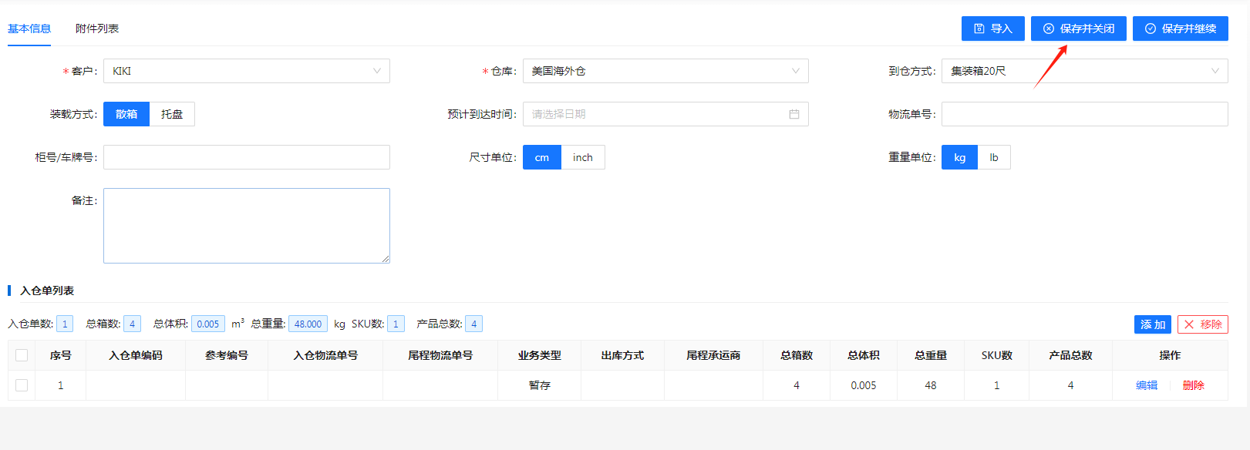
Task: Click the X icon on 移除 button
Action: click(1189, 324)
